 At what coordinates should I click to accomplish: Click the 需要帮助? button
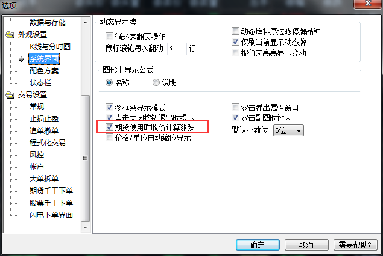355,245
